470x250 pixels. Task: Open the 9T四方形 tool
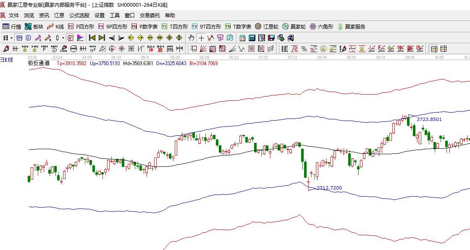pos(206,26)
